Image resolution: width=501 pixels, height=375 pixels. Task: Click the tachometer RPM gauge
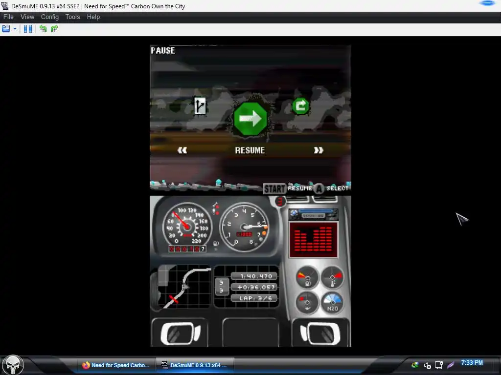[x=245, y=227]
